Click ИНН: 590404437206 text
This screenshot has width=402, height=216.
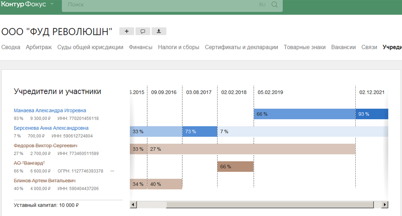pyautogui.click(x=78, y=189)
